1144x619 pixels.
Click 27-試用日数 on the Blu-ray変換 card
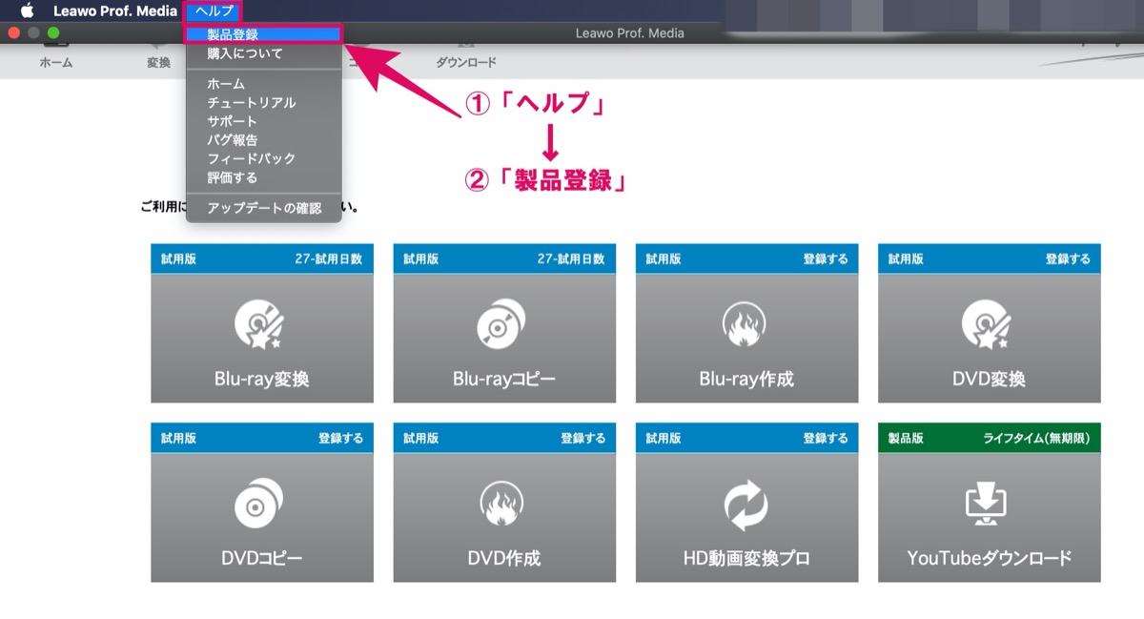click(329, 258)
